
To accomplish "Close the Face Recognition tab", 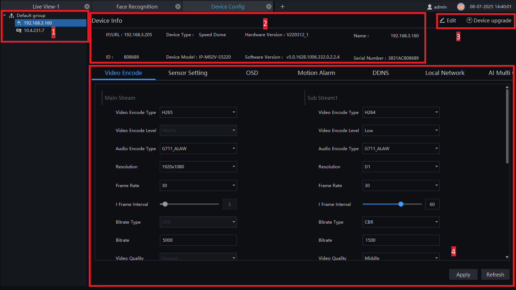I will click(178, 7).
